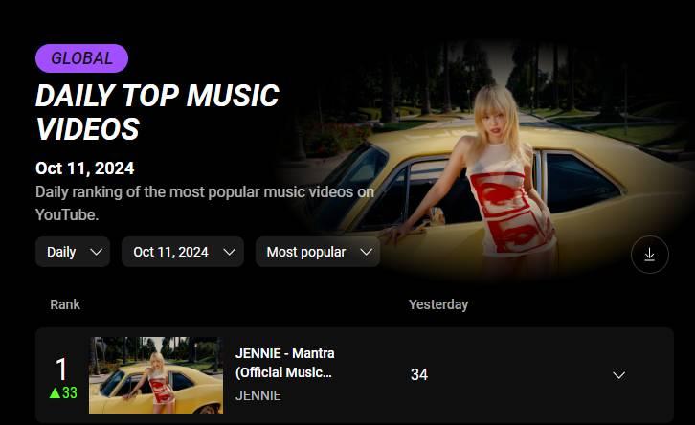Image resolution: width=695 pixels, height=425 pixels.
Task: Visit the JENNIE artist name link
Action: pyautogui.click(x=258, y=395)
